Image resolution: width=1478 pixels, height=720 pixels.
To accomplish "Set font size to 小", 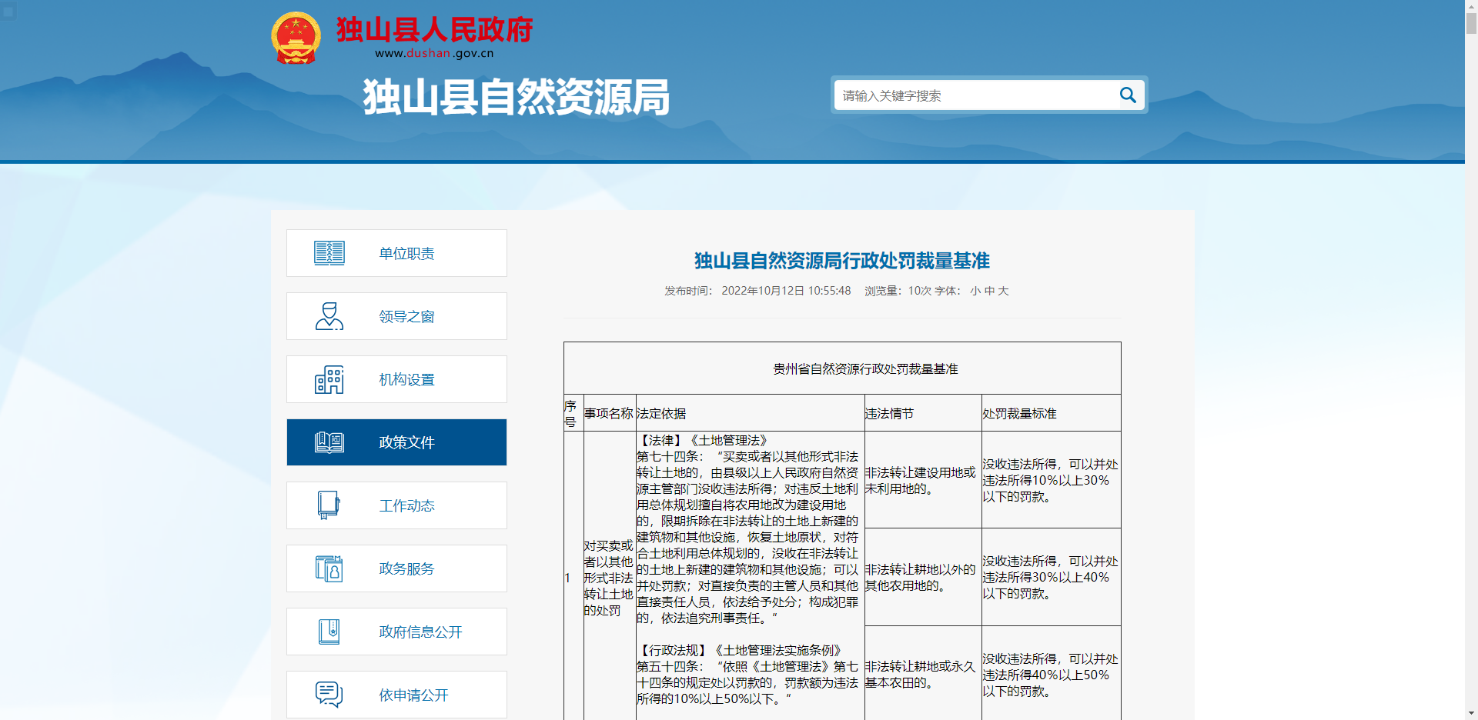I will [975, 291].
